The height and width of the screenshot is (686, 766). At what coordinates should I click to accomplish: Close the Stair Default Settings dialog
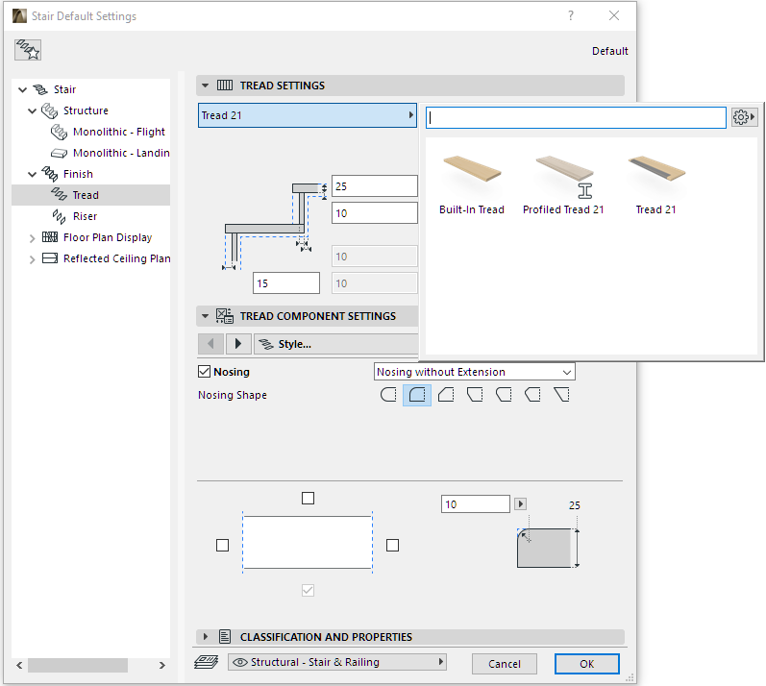(614, 15)
